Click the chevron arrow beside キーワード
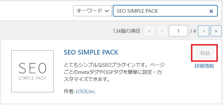The width and height of the screenshot is (223, 105). pyautogui.click(x=107, y=11)
